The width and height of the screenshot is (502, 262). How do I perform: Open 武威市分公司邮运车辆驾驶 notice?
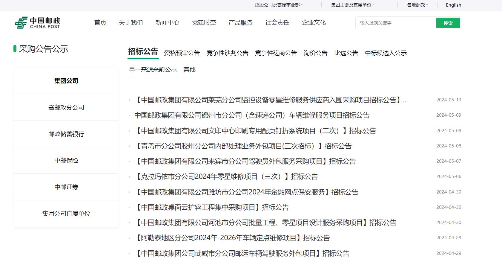point(242,253)
